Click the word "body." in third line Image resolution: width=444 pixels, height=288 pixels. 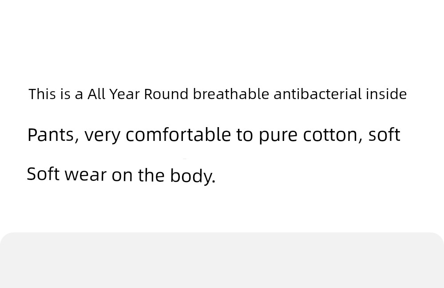(193, 176)
